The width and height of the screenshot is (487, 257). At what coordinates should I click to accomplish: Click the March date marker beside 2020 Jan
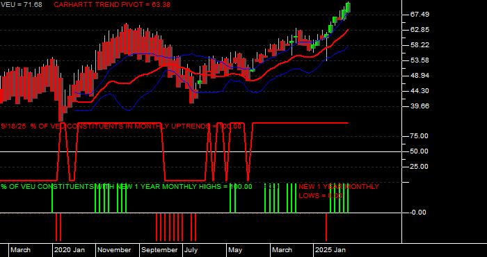(20, 250)
